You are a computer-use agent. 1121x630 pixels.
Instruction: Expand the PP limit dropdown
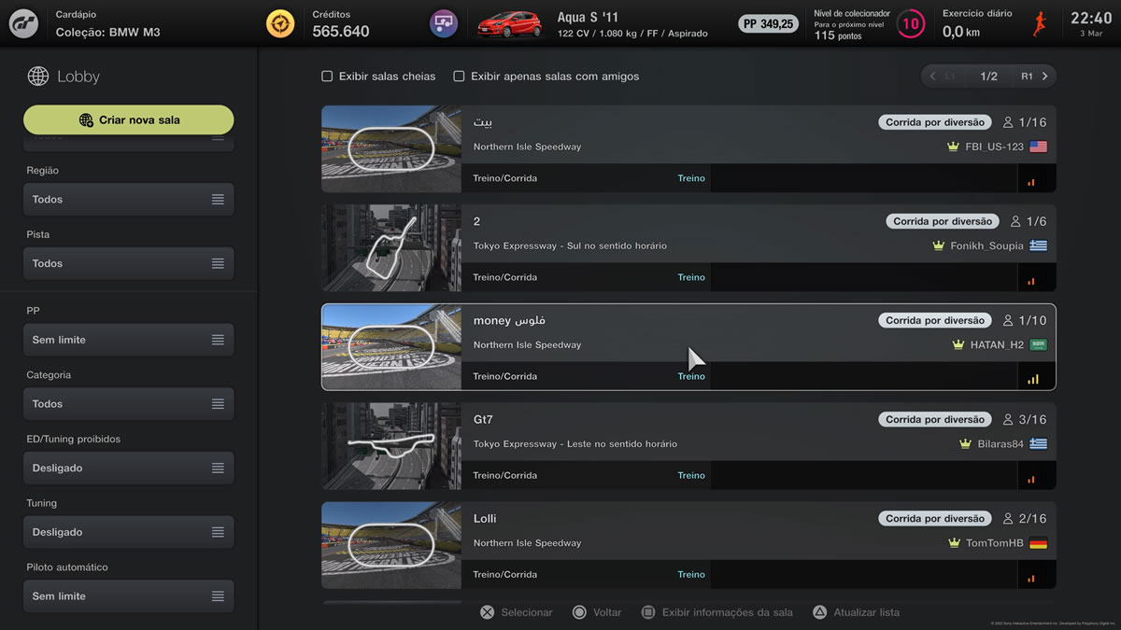pos(129,340)
